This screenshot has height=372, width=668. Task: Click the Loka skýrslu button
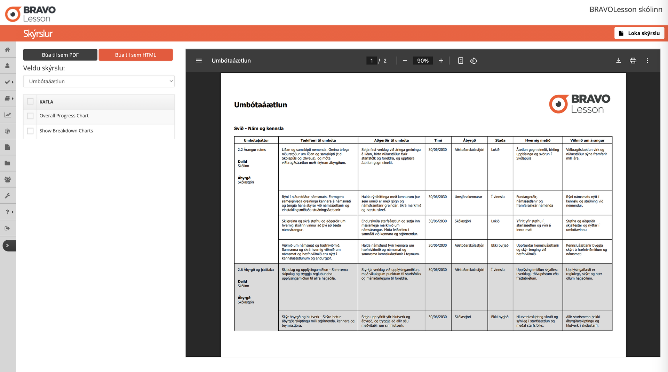click(639, 33)
